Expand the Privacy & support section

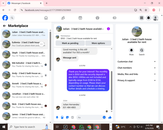tap(137, 80)
